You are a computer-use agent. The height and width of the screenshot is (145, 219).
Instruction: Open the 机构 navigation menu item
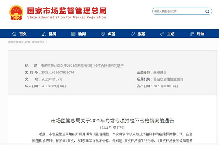(x=53, y=34)
